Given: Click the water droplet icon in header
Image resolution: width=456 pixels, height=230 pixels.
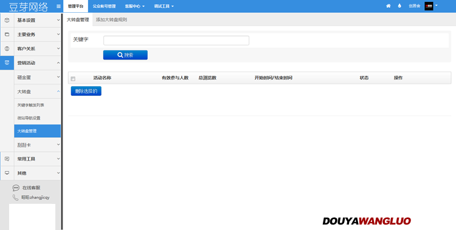Looking at the screenshot, I should (399, 6).
